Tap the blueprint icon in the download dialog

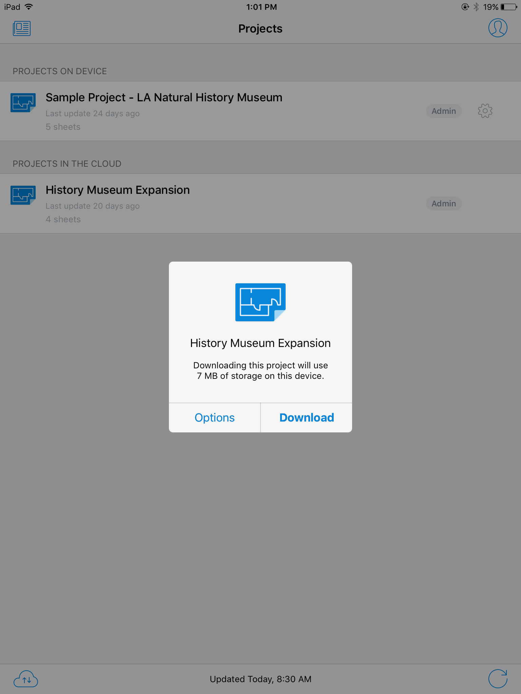pyautogui.click(x=260, y=302)
